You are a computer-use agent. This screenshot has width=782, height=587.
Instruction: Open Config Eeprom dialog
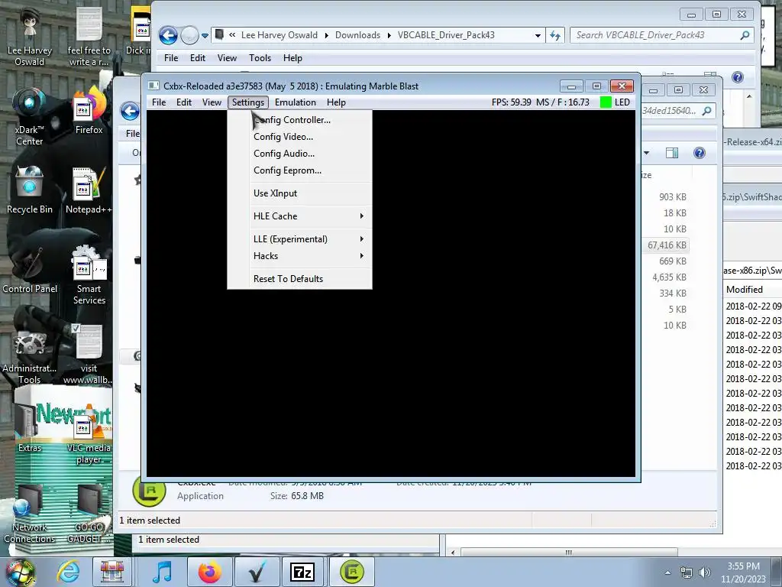pyautogui.click(x=299, y=170)
